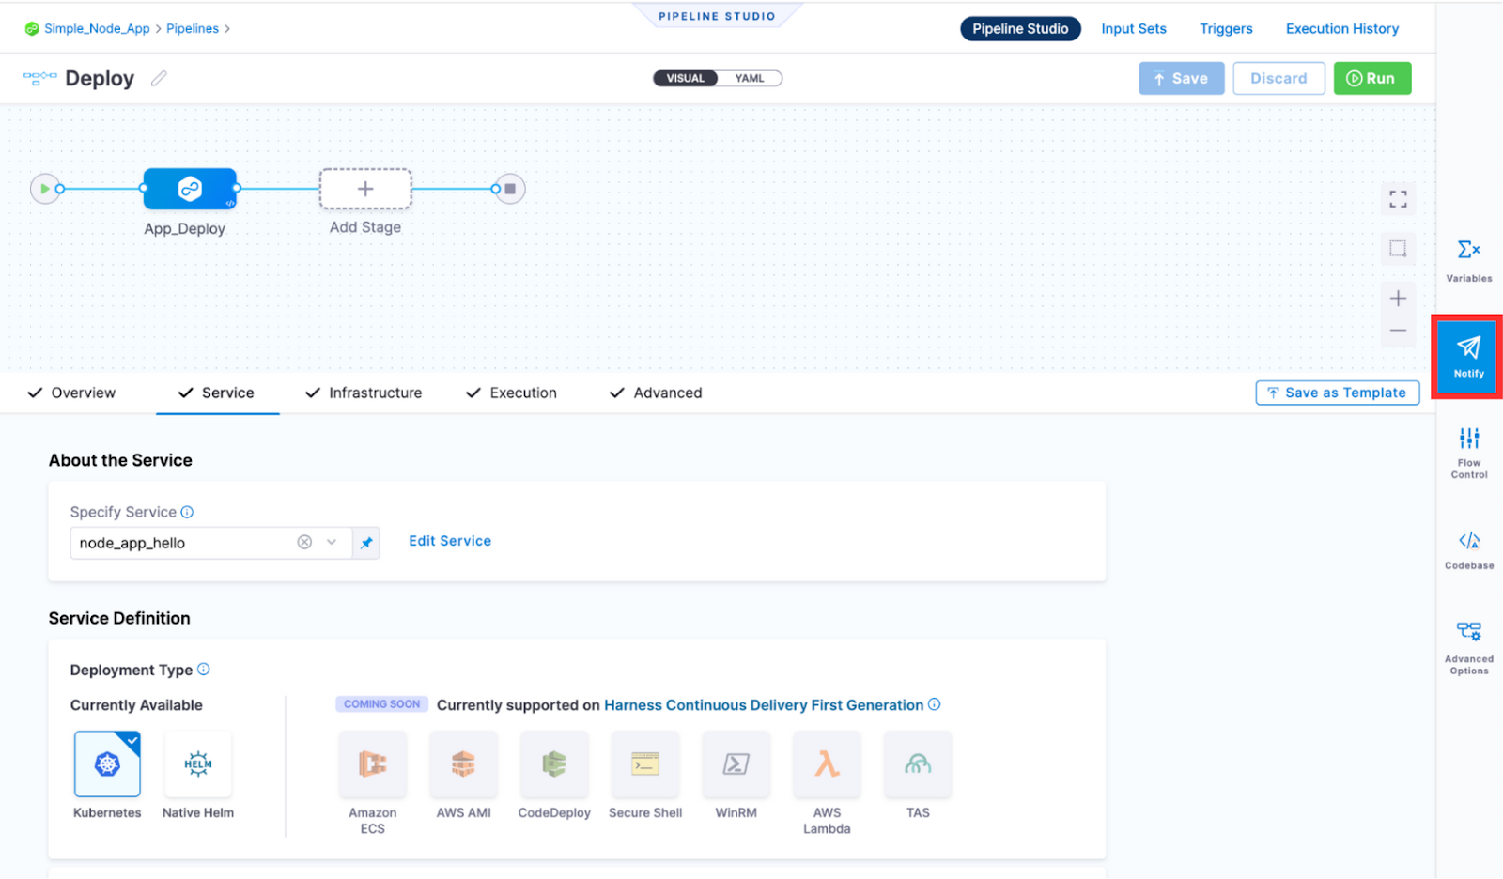Click the Secure Shell deployment icon
Viewport: 1503px width, 879px height.
[645, 763]
